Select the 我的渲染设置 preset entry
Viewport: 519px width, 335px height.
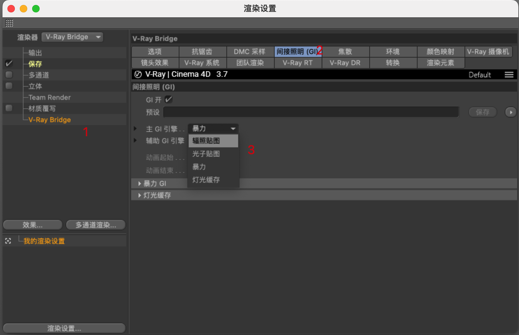(44, 241)
